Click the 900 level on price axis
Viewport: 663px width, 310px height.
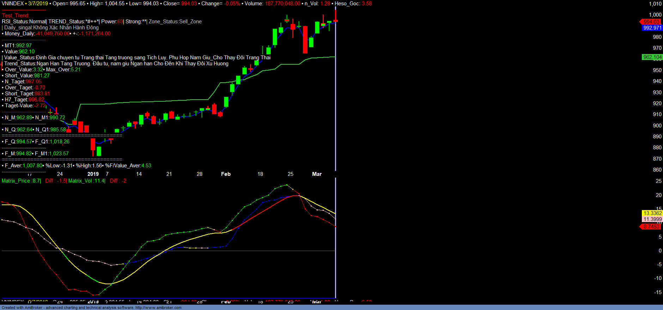click(657, 126)
